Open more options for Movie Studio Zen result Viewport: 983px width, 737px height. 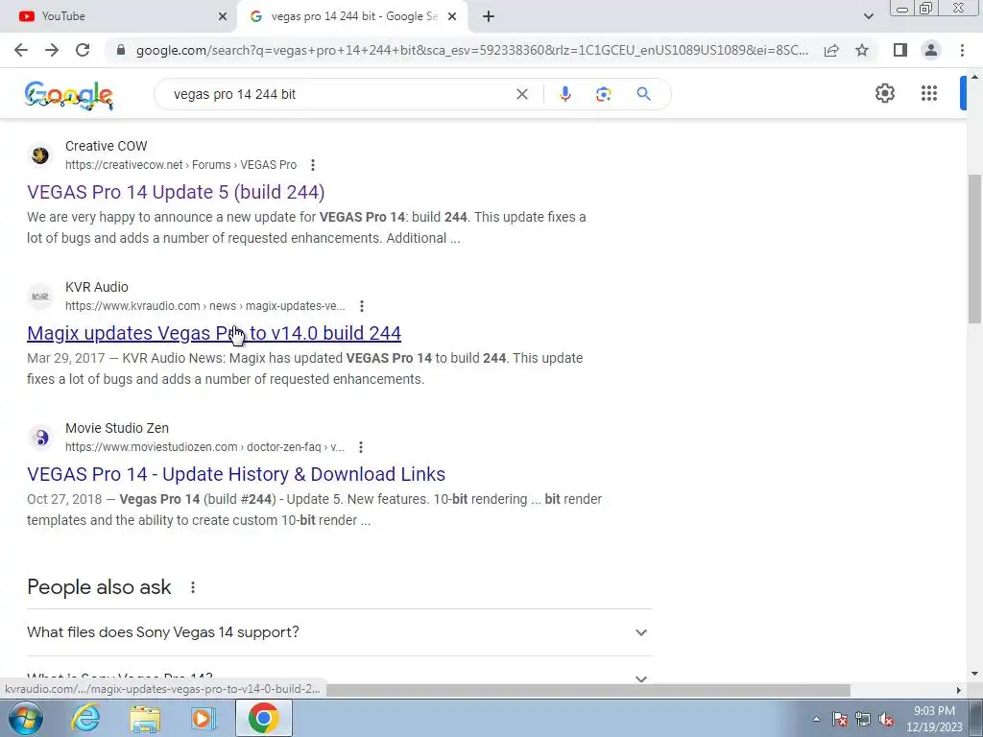[x=361, y=447]
